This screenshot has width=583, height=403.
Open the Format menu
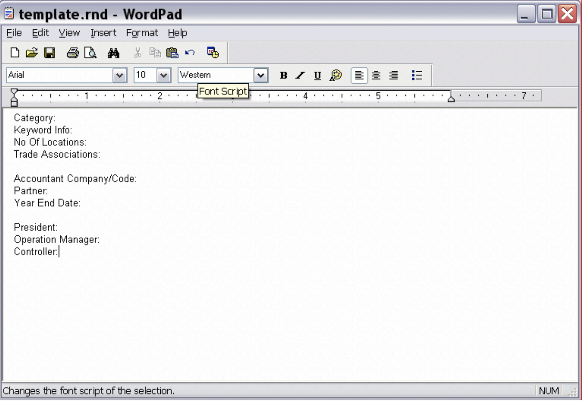point(142,33)
